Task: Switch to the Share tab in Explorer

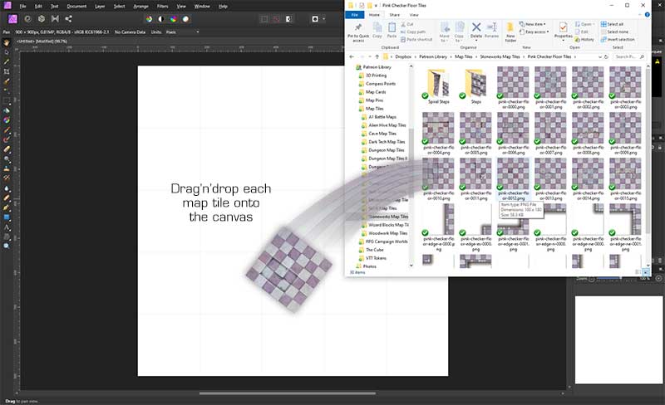Action: (394, 15)
